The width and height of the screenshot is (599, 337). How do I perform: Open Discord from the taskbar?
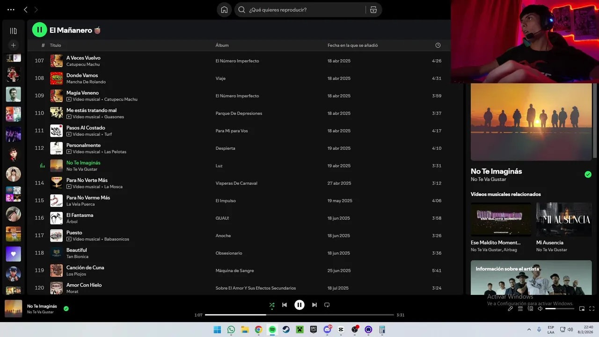pyautogui.click(x=327, y=330)
